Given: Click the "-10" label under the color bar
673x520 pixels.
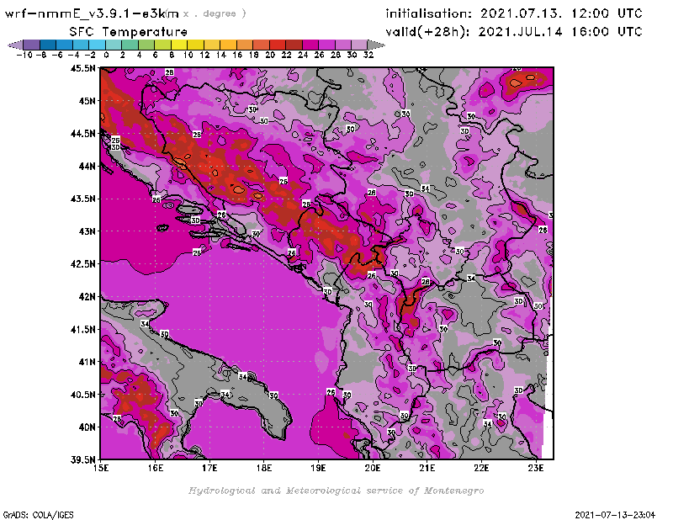Looking at the screenshot, I should click(x=24, y=55).
